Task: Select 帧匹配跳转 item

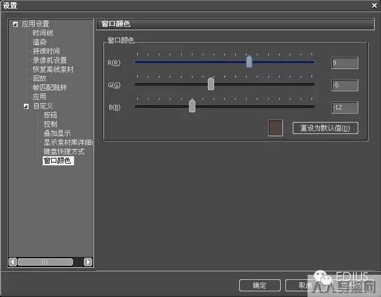Action: [50, 88]
